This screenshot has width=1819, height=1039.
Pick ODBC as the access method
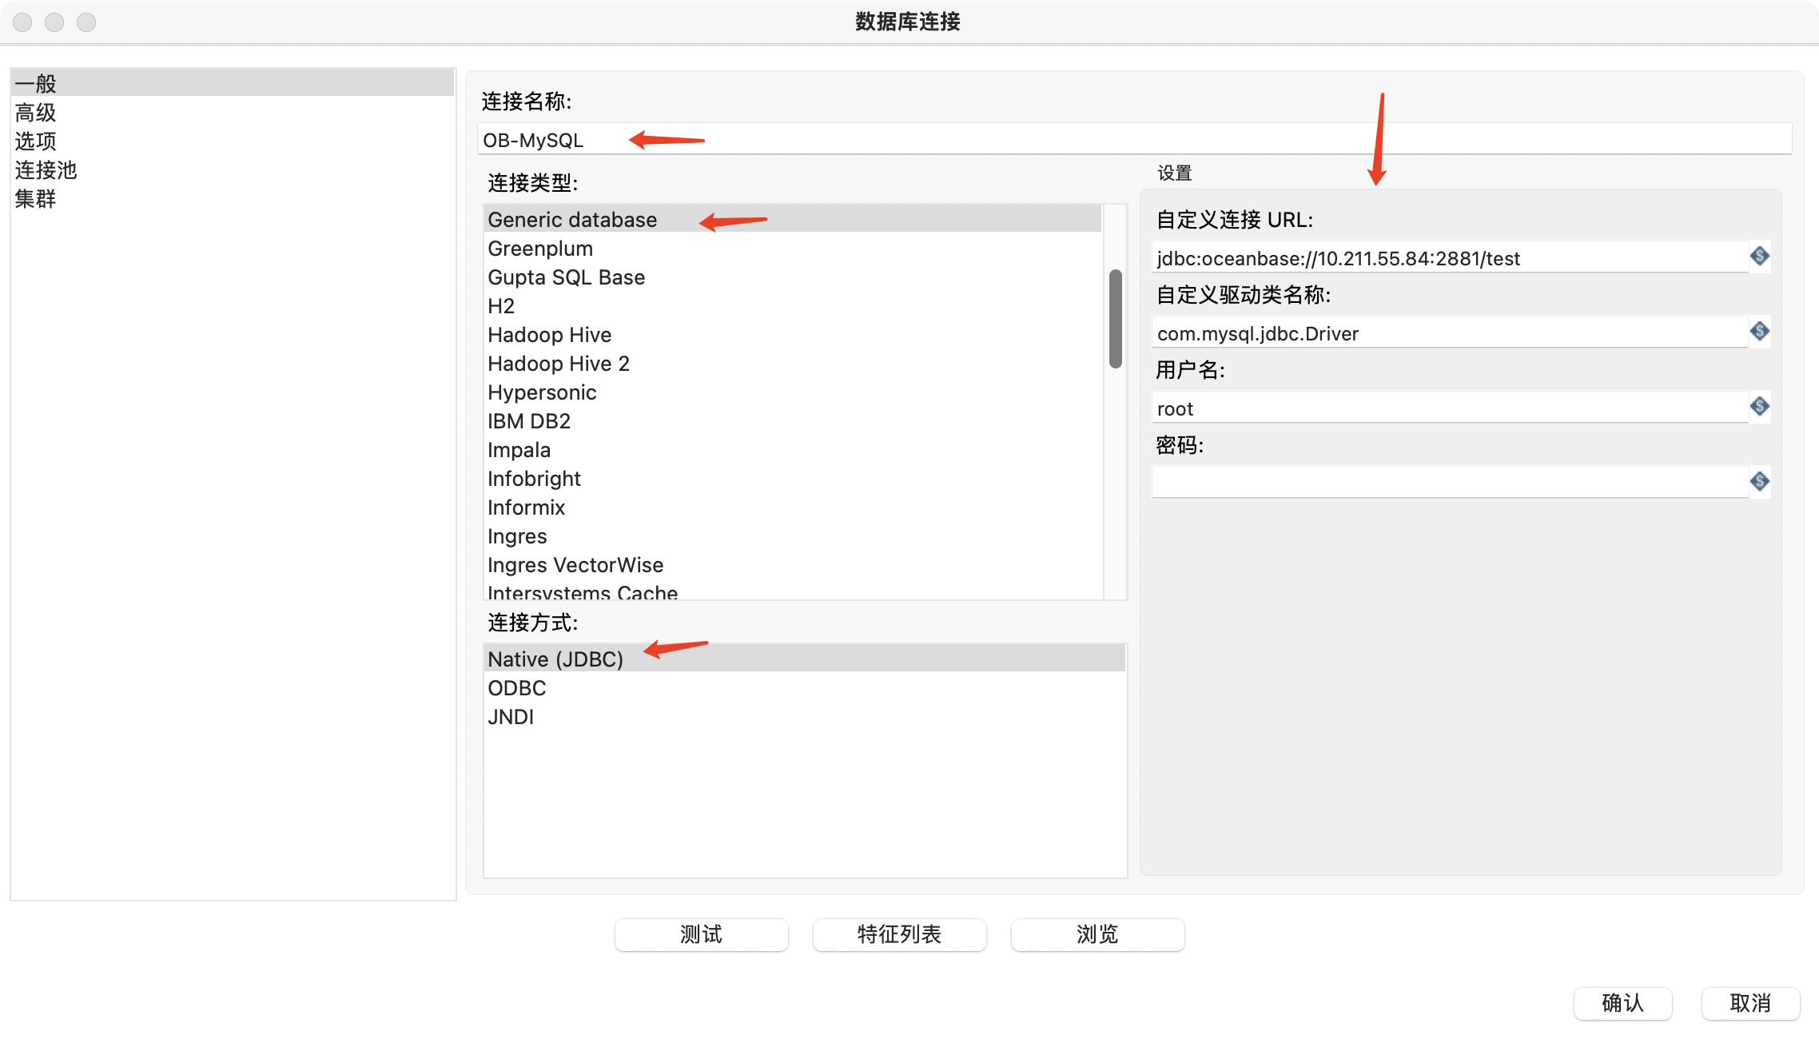click(517, 688)
